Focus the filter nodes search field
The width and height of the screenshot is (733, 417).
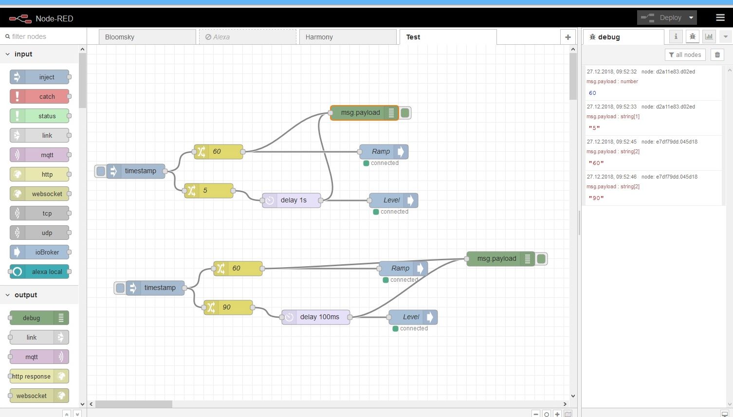coord(44,36)
